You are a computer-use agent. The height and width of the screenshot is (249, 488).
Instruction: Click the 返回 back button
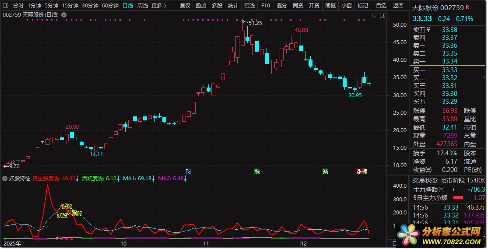click(x=398, y=6)
